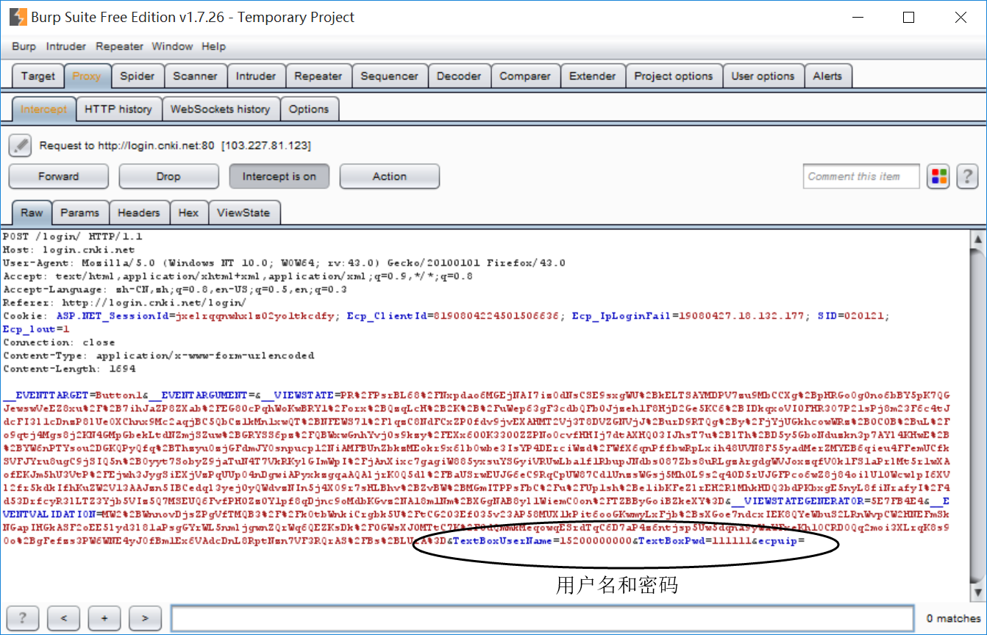Click the search help question button
987x635 pixels.
(x=22, y=618)
